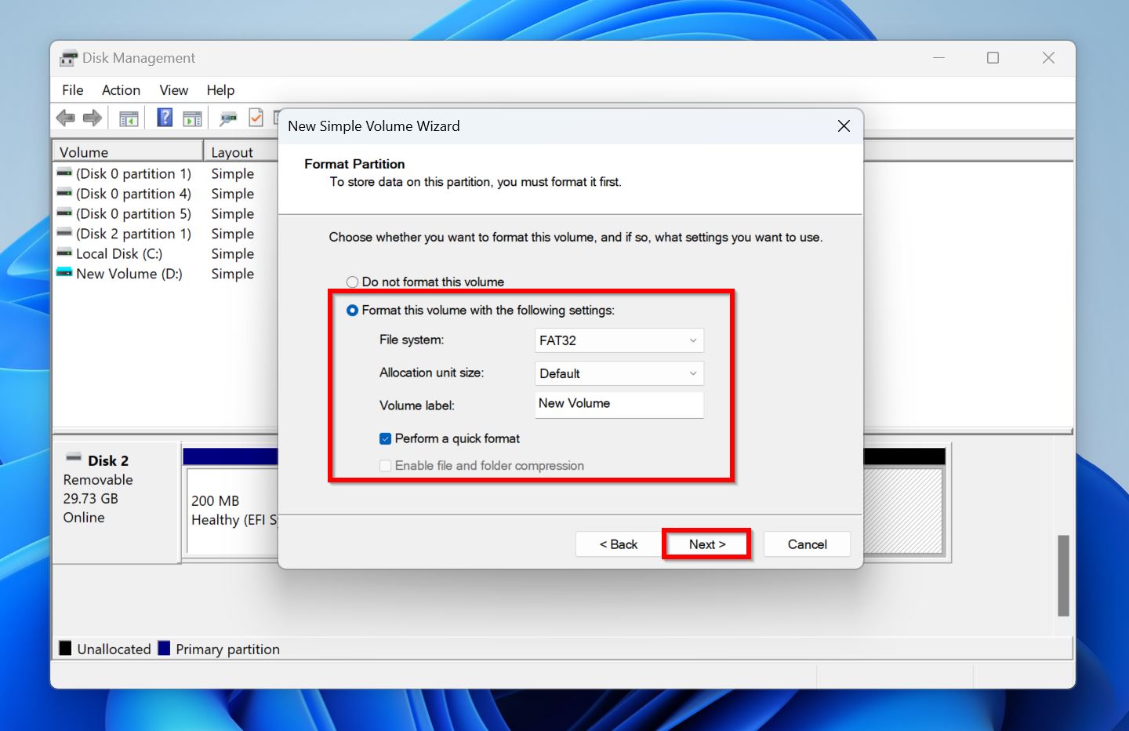Click the < Back button in wizard
Image resolution: width=1129 pixels, height=731 pixels.
[x=618, y=544]
